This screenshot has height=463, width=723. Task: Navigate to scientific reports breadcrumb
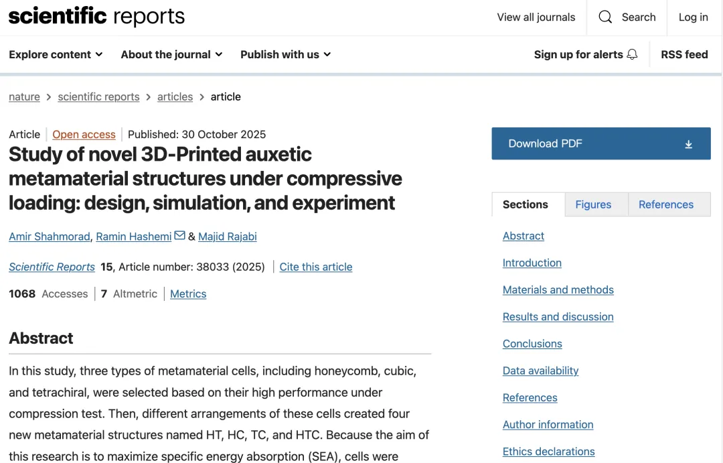pyautogui.click(x=98, y=96)
